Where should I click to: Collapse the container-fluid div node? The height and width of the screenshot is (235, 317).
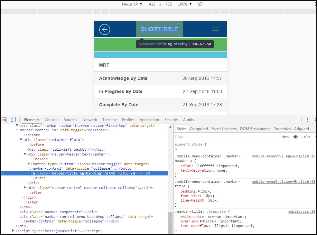pyautogui.click(x=21, y=139)
